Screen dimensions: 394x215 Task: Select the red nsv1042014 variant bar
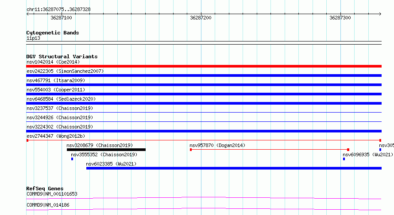(x=204, y=66)
